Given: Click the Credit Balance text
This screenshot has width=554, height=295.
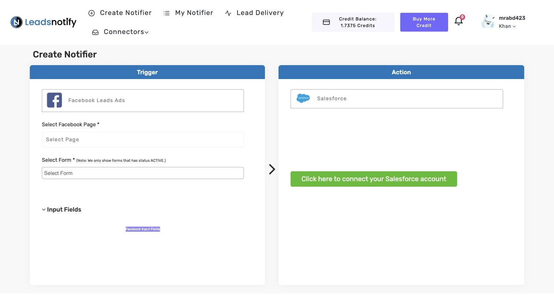Looking at the screenshot, I should (x=358, y=22).
